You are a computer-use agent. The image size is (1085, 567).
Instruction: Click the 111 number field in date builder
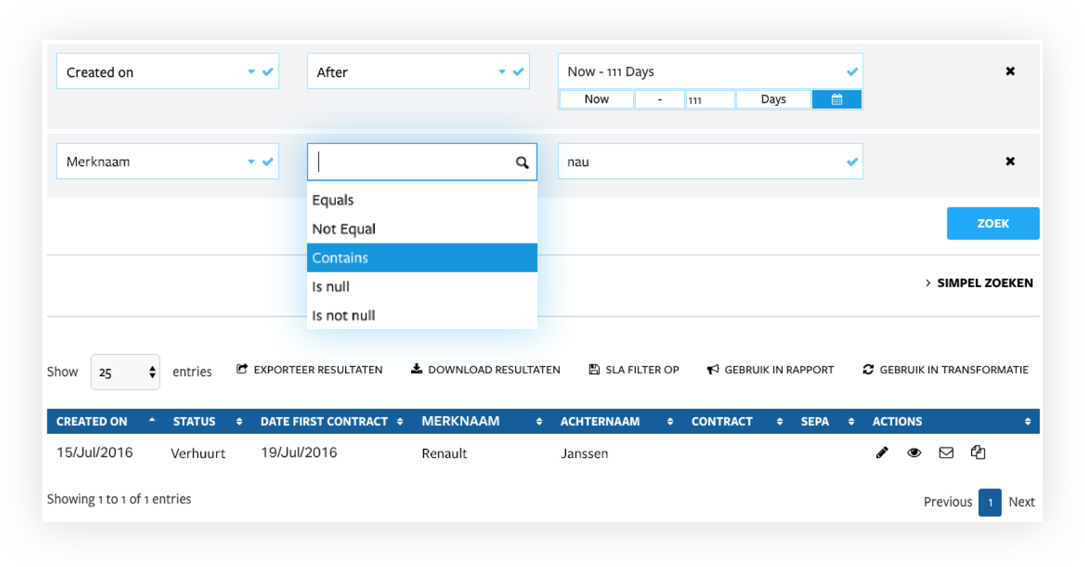(x=710, y=99)
